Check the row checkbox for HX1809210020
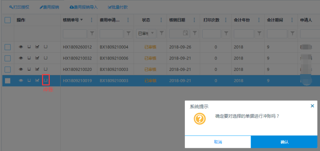This screenshot has width=320, height=151. (7, 69)
